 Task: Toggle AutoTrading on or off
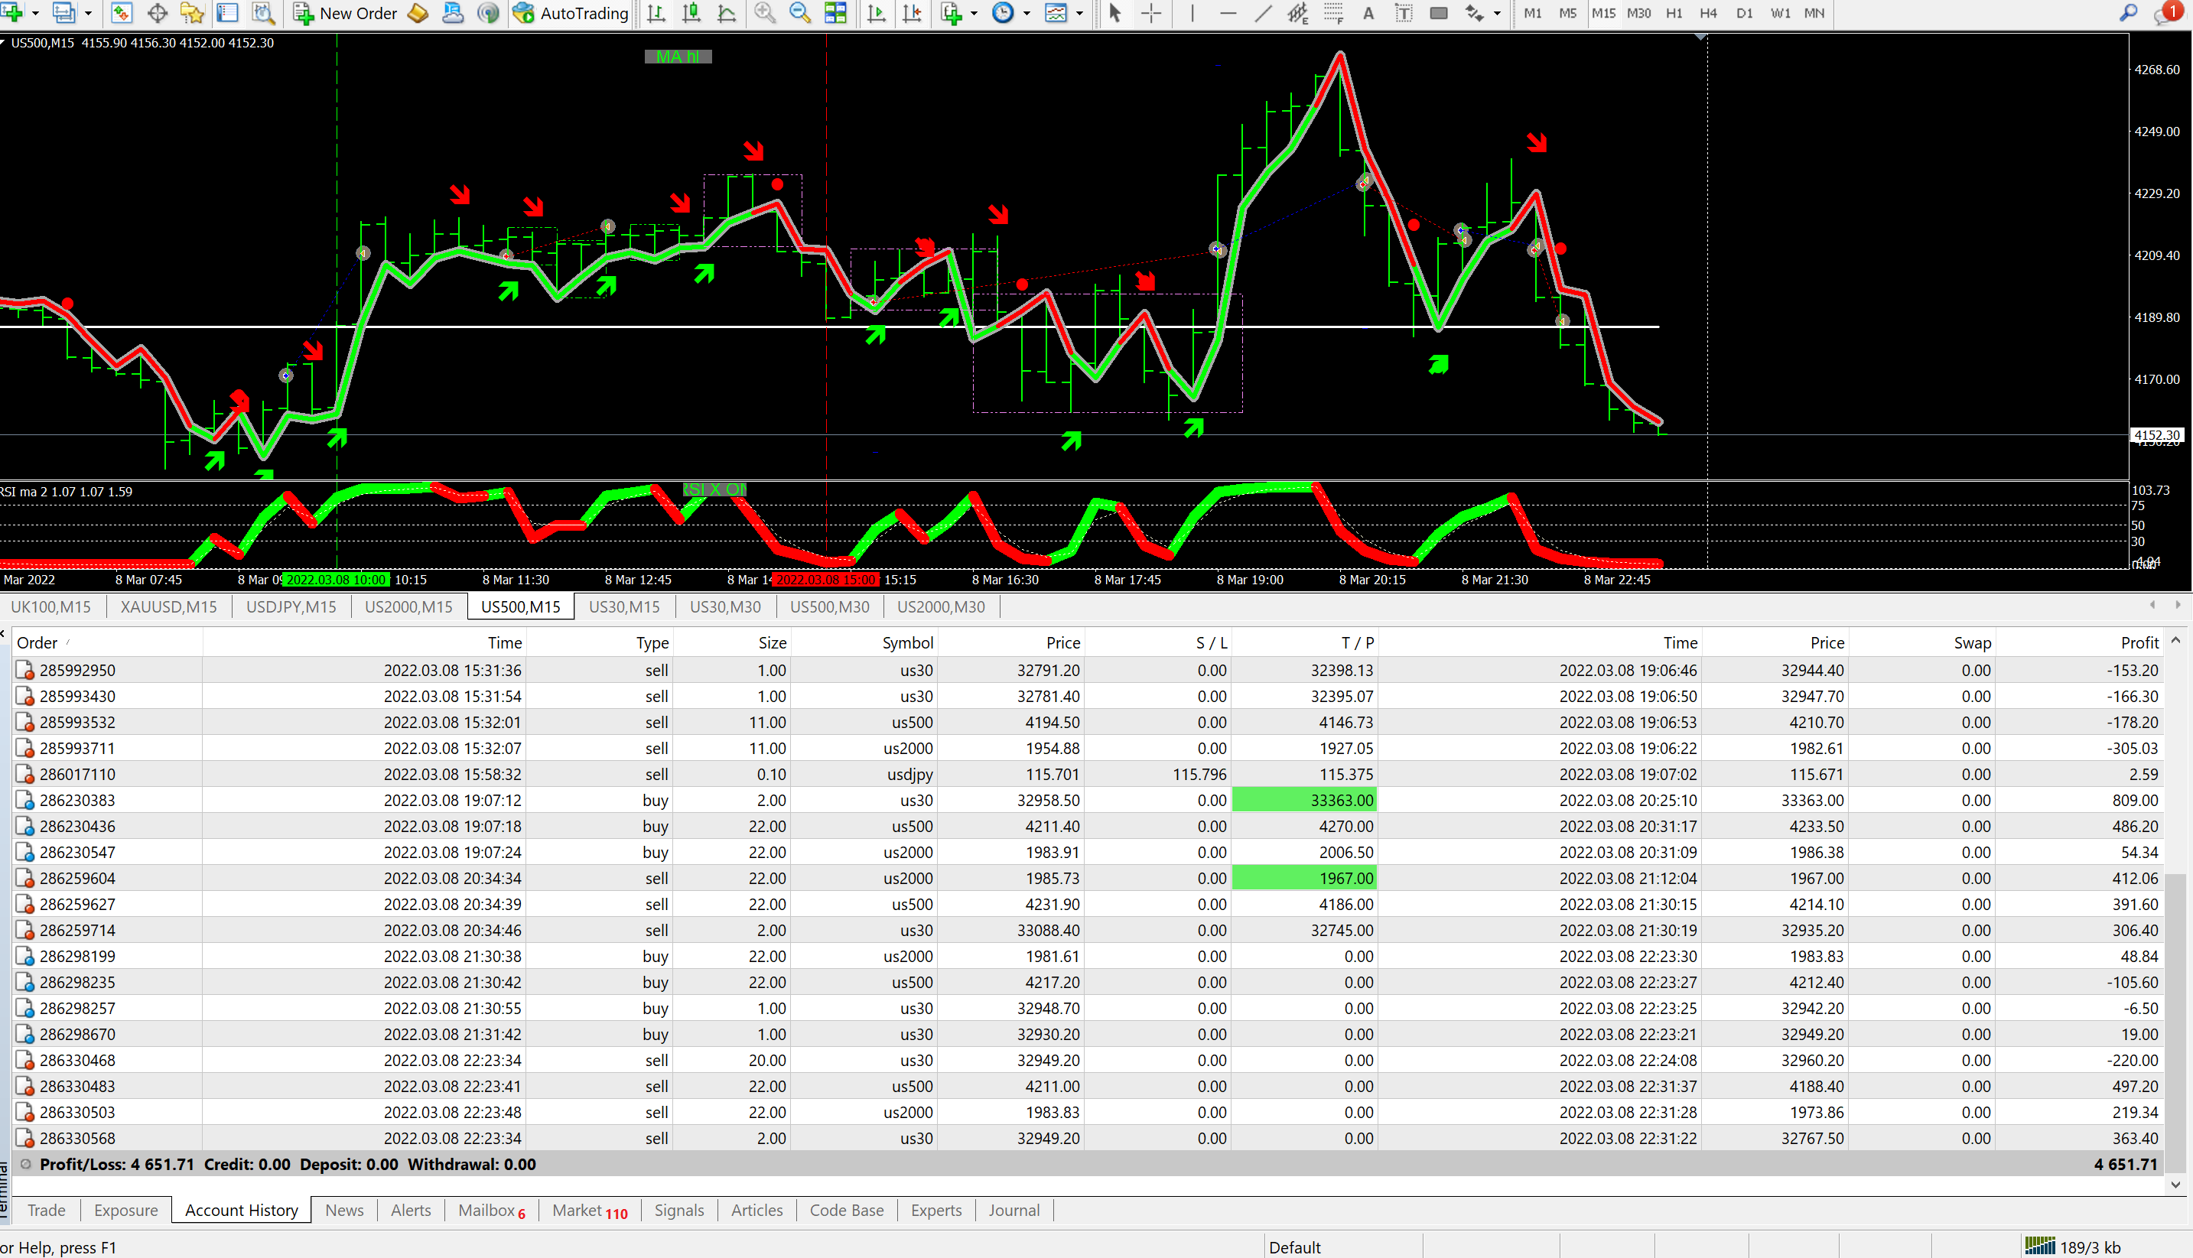click(571, 13)
